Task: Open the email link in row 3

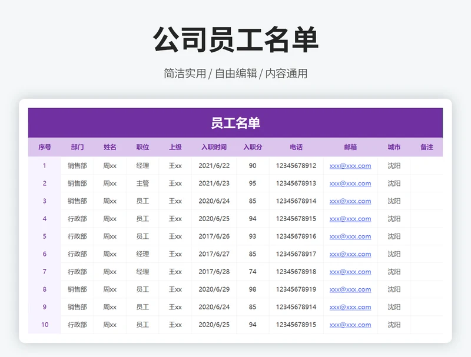Action: click(350, 201)
